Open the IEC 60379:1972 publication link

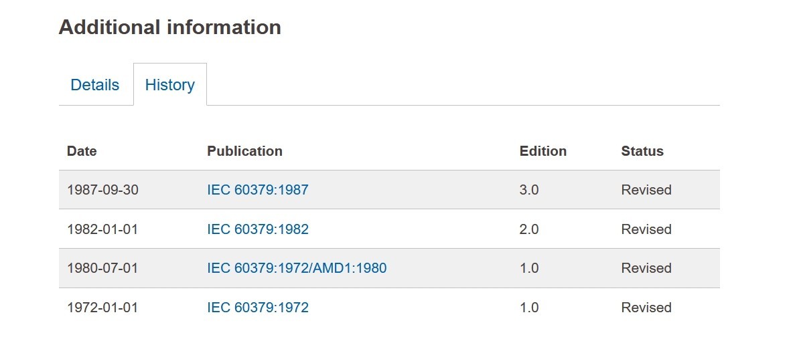click(x=258, y=308)
